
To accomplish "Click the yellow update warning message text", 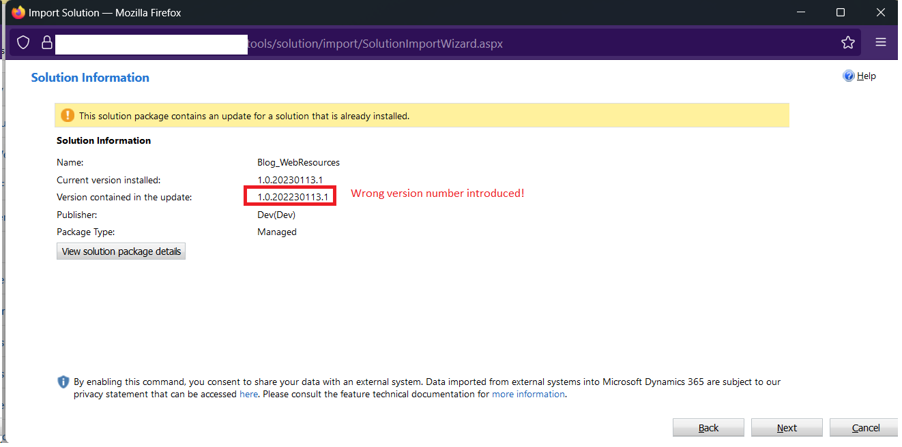I will [x=244, y=116].
